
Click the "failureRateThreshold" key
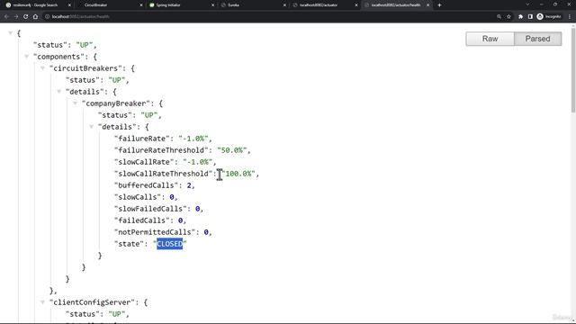click(x=161, y=150)
